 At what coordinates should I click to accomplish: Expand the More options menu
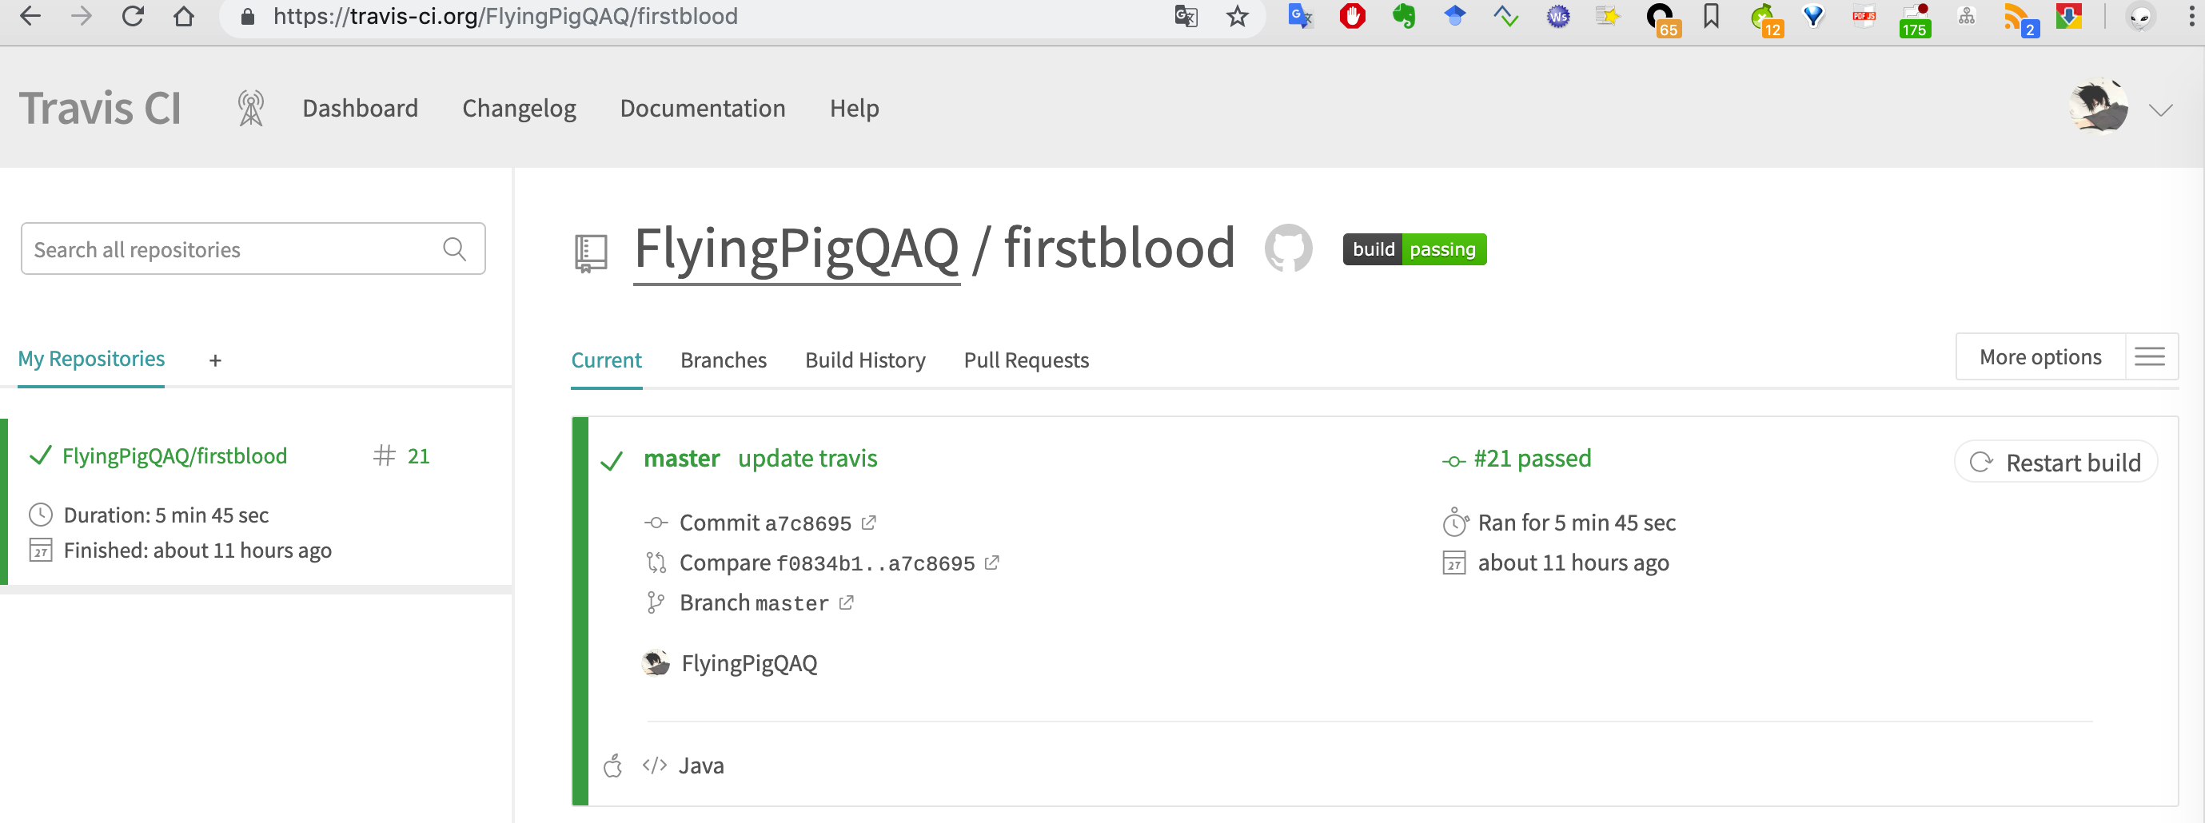[2040, 356]
